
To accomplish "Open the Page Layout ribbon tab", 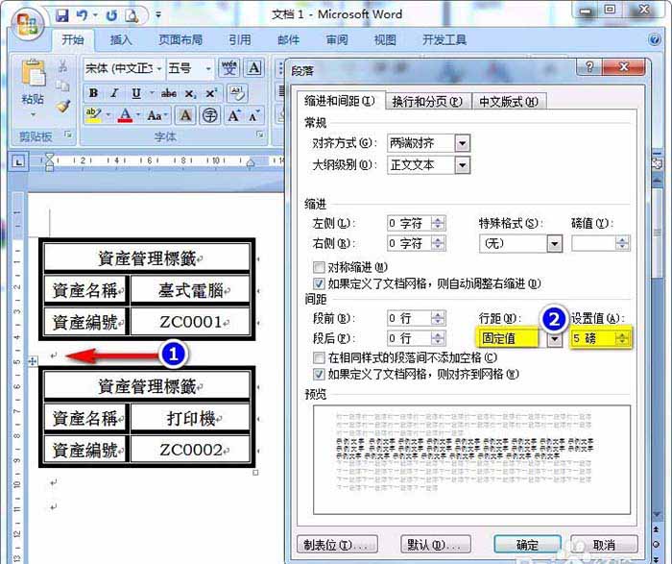I will pos(180,40).
